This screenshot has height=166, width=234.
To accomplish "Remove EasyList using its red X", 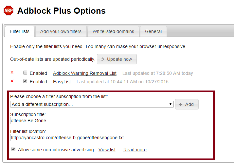I will (x=12, y=81).
